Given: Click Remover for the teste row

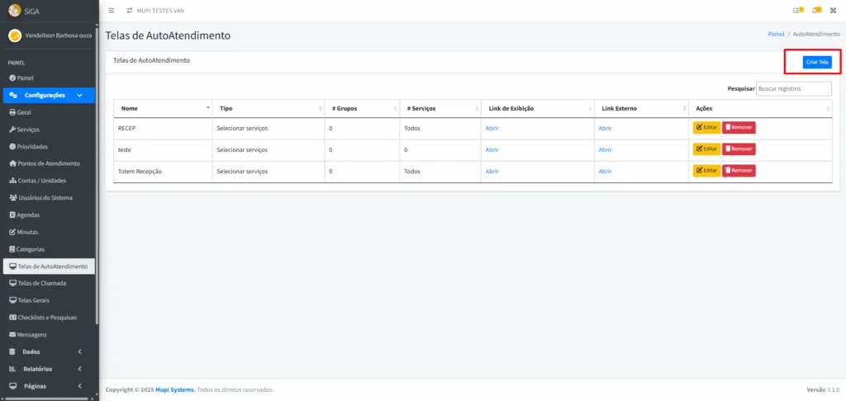Looking at the screenshot, I should coord(739,149).
